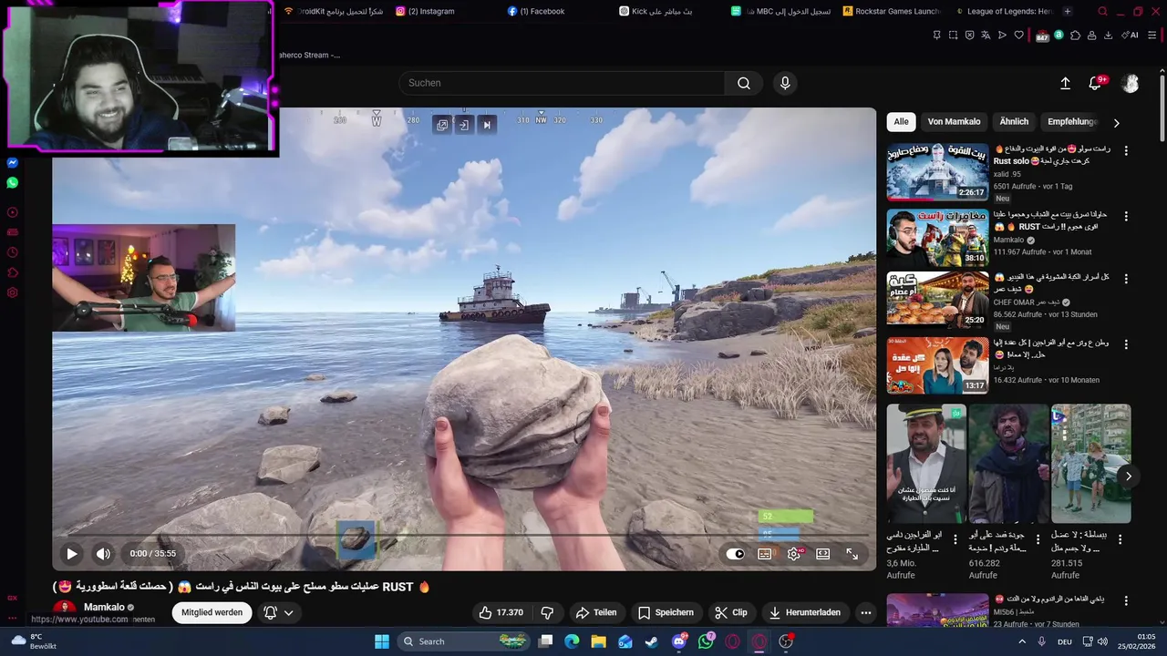This screenshot has height=656, width=1167.
Task: Switch player to theater mode
Action: coord(823,553)
